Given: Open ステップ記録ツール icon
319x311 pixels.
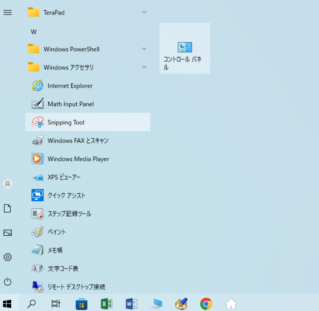Looking at the screenshot, I should coord(37,214).
